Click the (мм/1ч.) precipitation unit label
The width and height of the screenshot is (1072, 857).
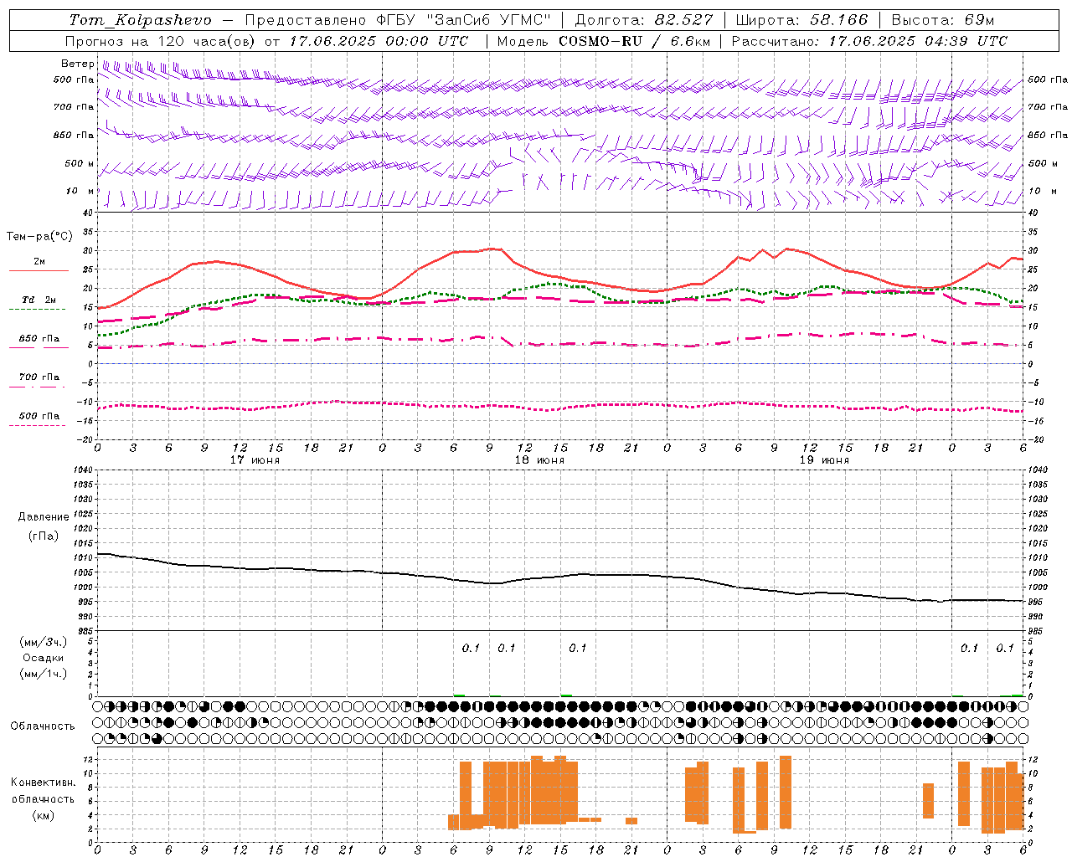pyautogui.click(x=43, y=675)
